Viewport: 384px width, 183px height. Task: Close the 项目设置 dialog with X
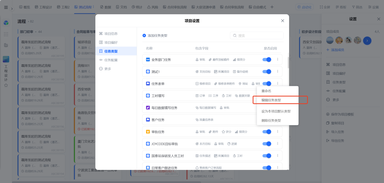point(282,21)
